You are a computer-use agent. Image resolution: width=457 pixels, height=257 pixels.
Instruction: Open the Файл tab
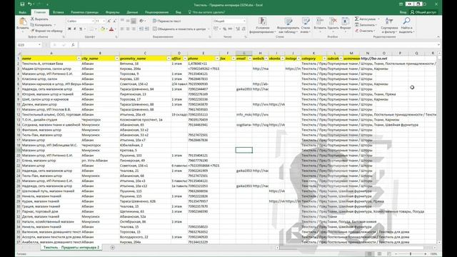(22, 12)
